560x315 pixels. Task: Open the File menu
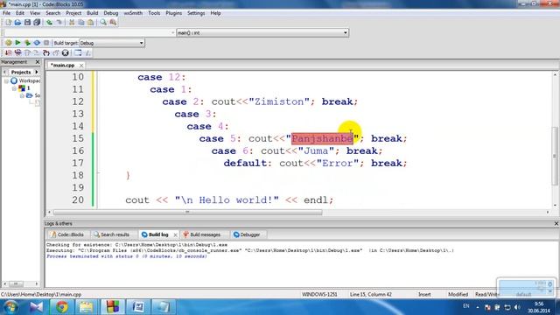tap(6, 13)
